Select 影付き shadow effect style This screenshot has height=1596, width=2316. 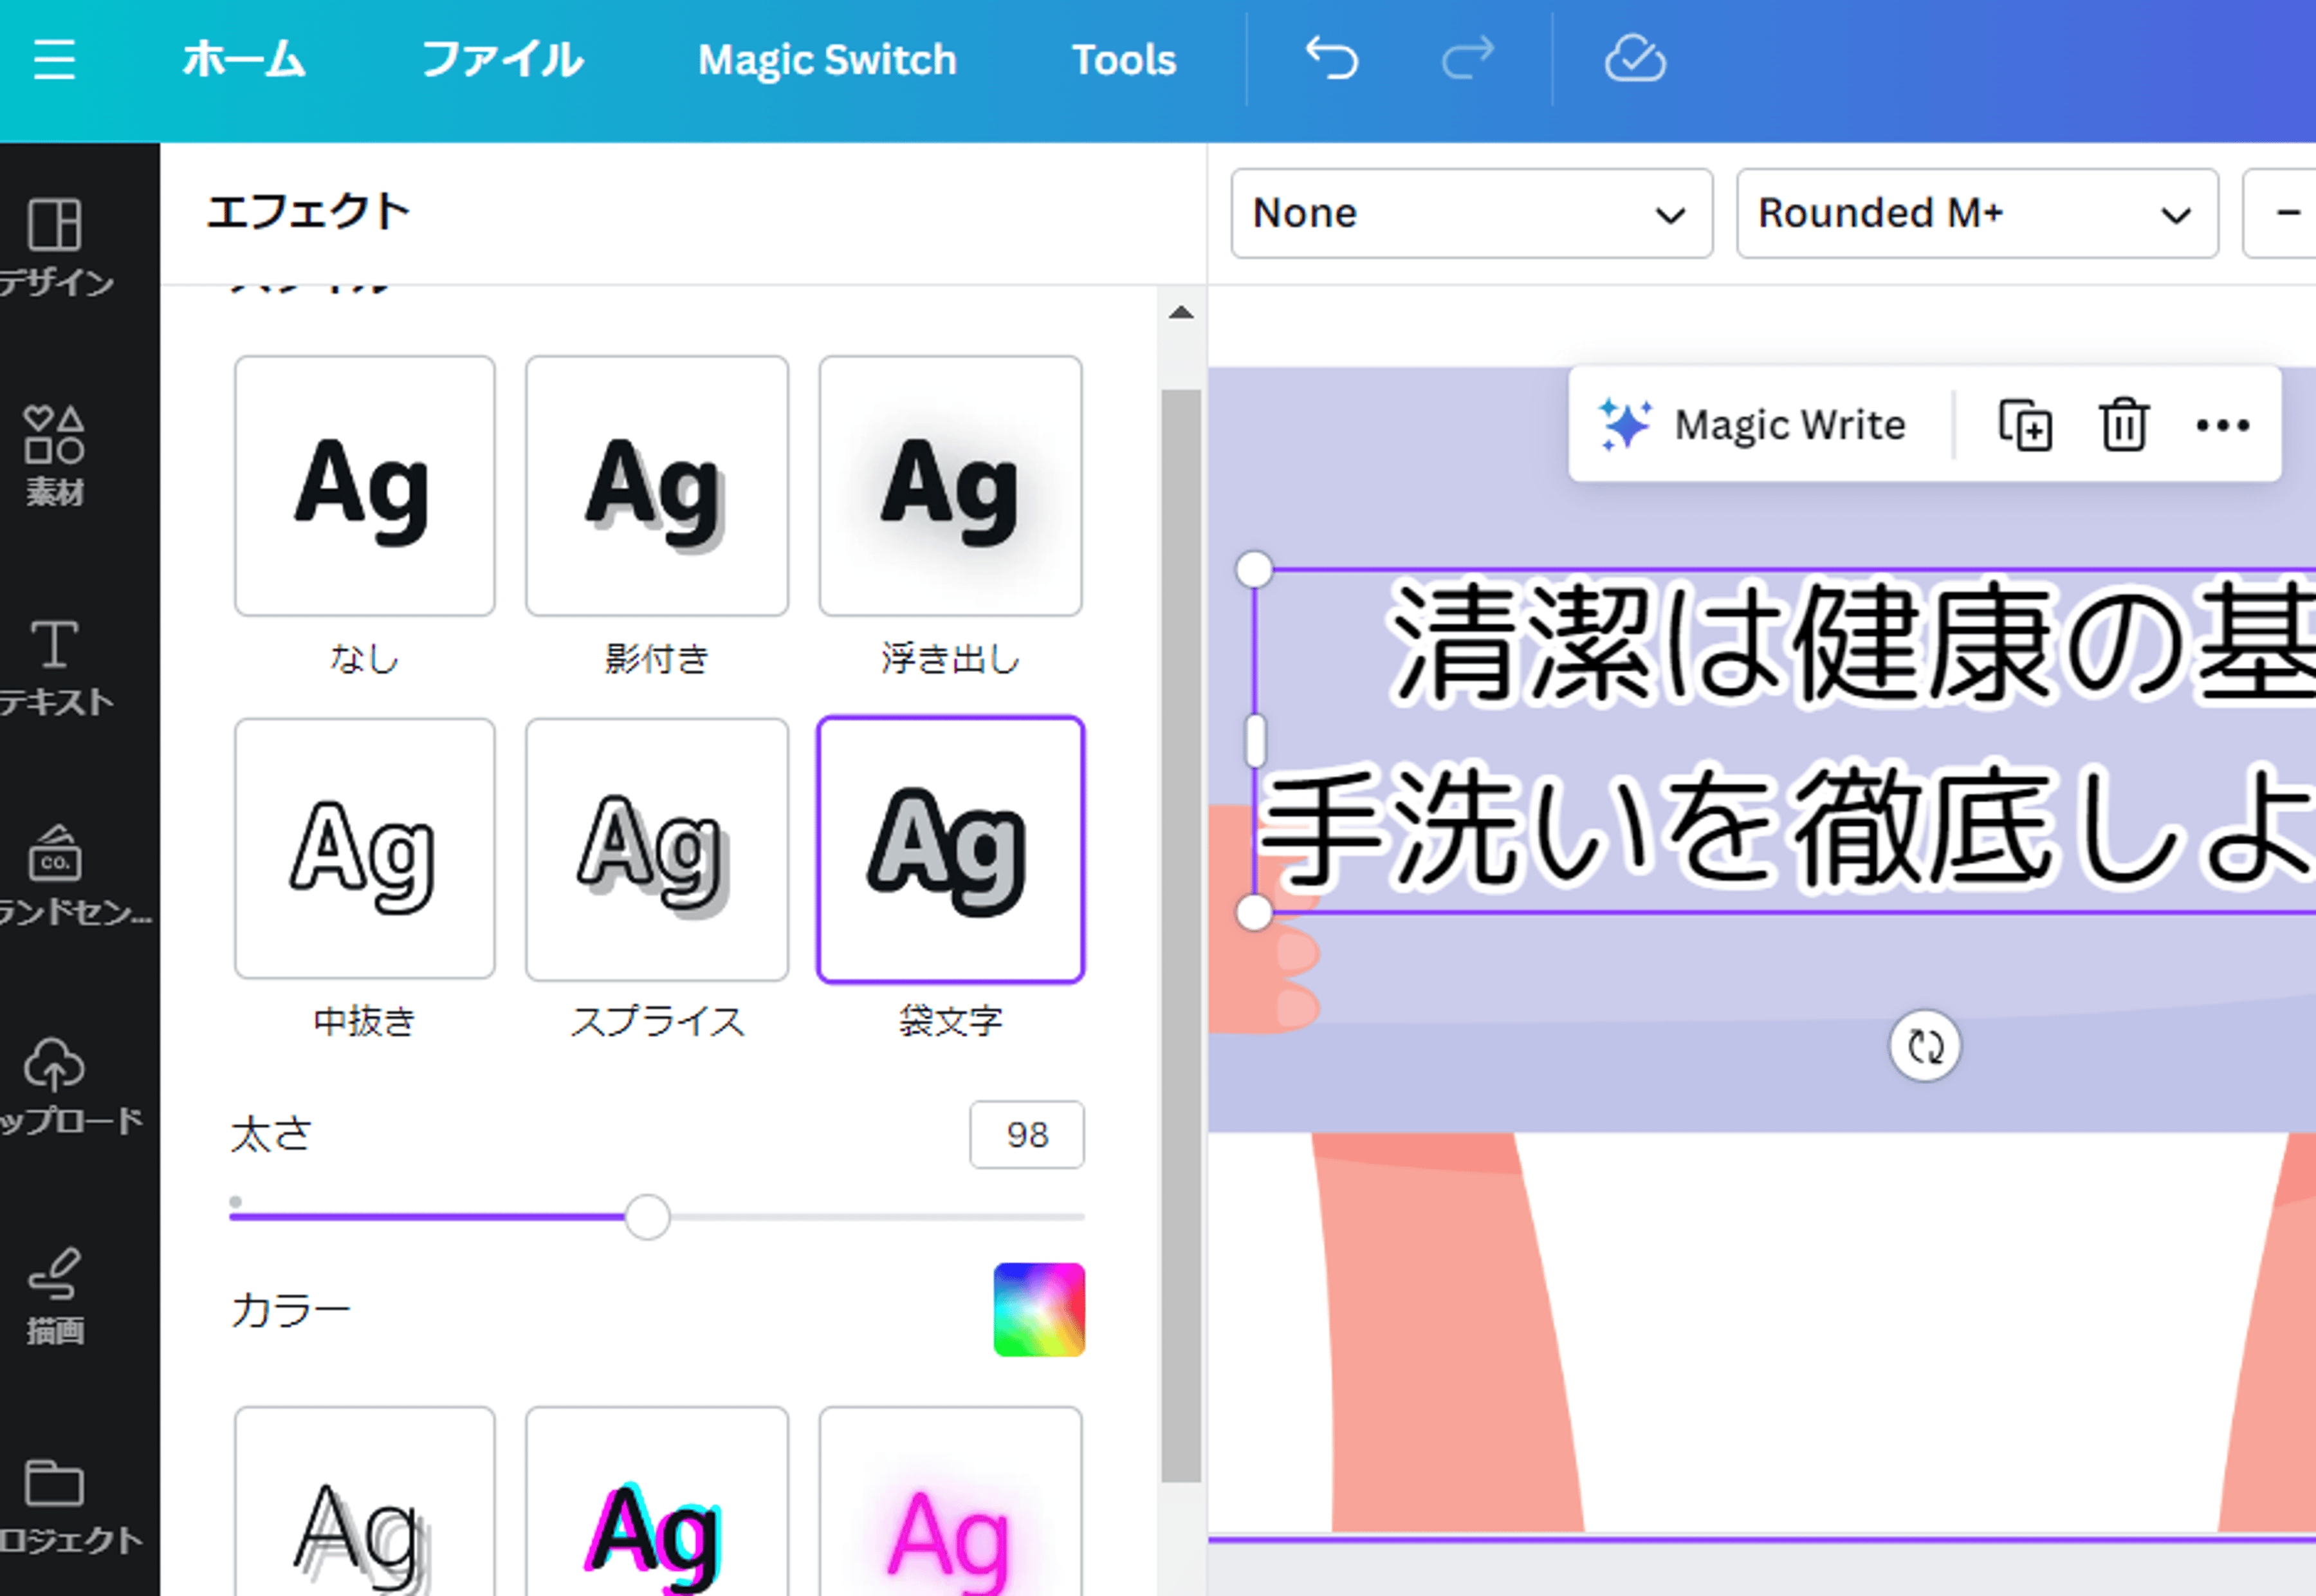[x=657, y=486]
